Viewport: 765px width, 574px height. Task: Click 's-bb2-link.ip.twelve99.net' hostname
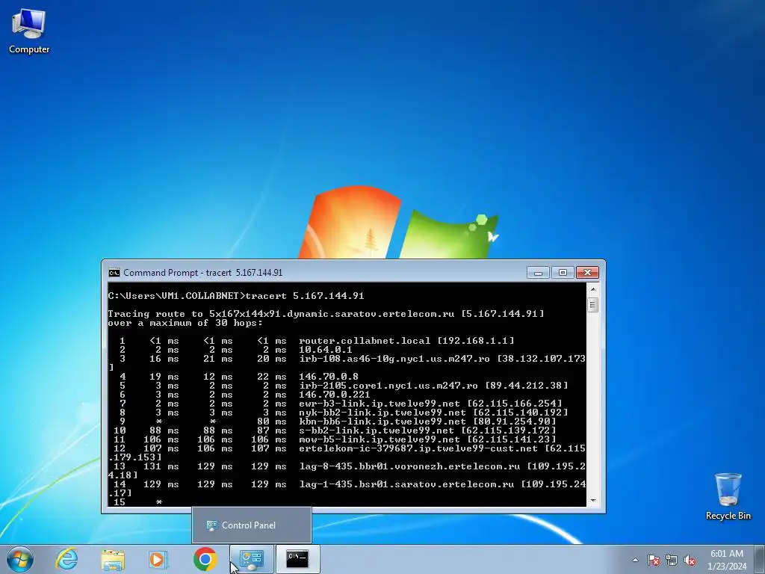(377, 430)
